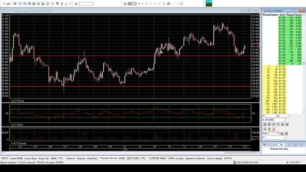Open the account A dropdown #1029BC
Image resolution: width=306 pixels, height=172 pixels.
click(275, 120)
